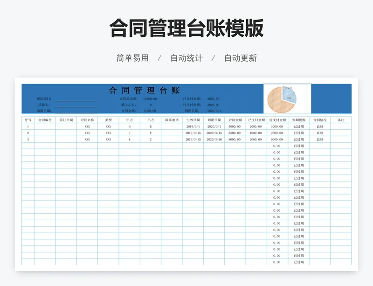This screenshot has width=373, height=286.
Task: Click the 报送部门 blank input line
Action: pos(76,99)
